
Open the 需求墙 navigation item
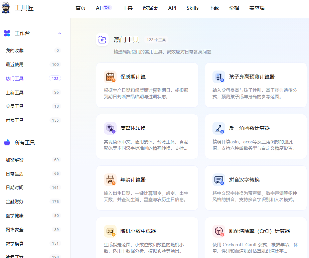point(257,8)
